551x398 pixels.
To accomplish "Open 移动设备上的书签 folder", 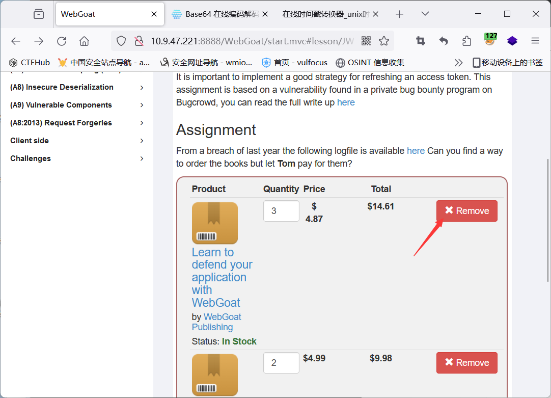I will tap(508, 63).
